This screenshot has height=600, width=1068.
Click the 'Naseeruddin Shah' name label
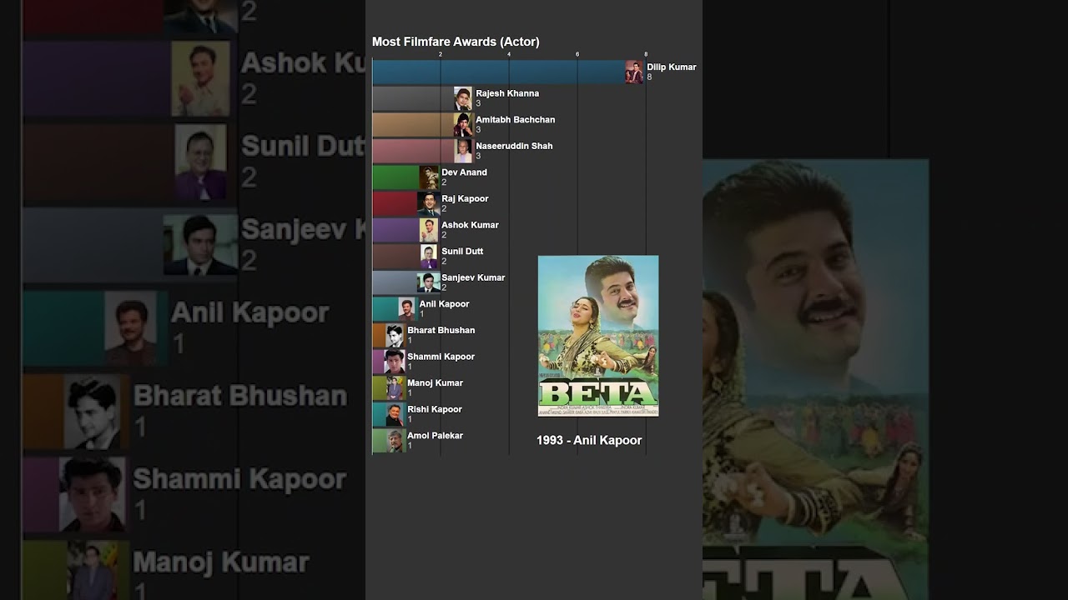point(514,146)
